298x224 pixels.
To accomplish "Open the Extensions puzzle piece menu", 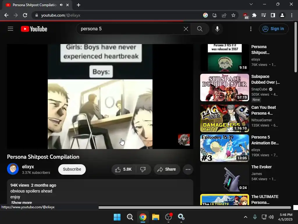I will 254,15.
